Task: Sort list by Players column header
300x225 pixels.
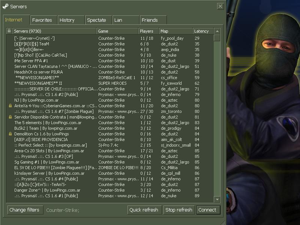Action: tap(148, 31)
